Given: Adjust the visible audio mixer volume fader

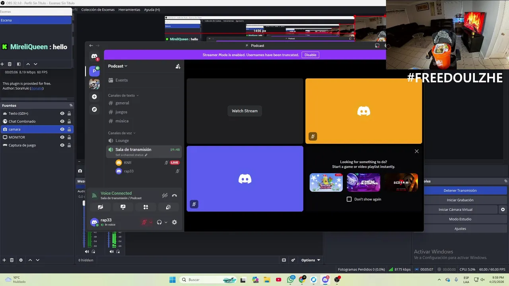Looking at the screenshot, I should pyautogui.click(x=84, y=203).
